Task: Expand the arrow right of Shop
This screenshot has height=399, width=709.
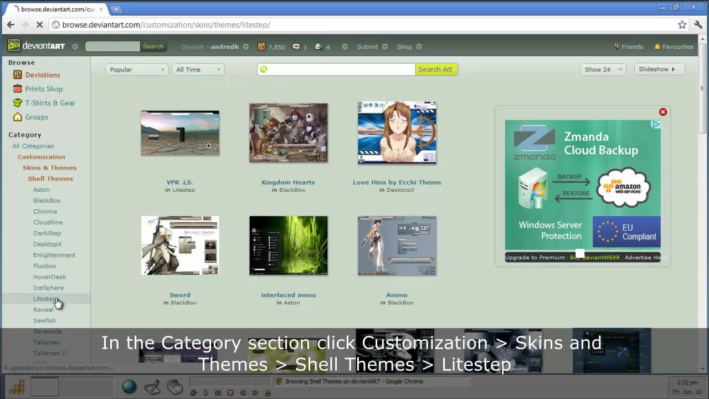Action: pyautogui.click(x=419, y=47)
